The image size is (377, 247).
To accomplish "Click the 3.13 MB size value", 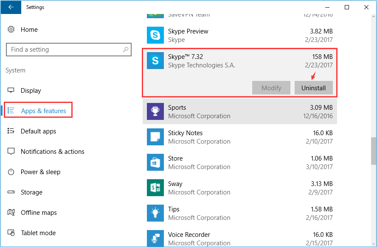I will (322, 184).
